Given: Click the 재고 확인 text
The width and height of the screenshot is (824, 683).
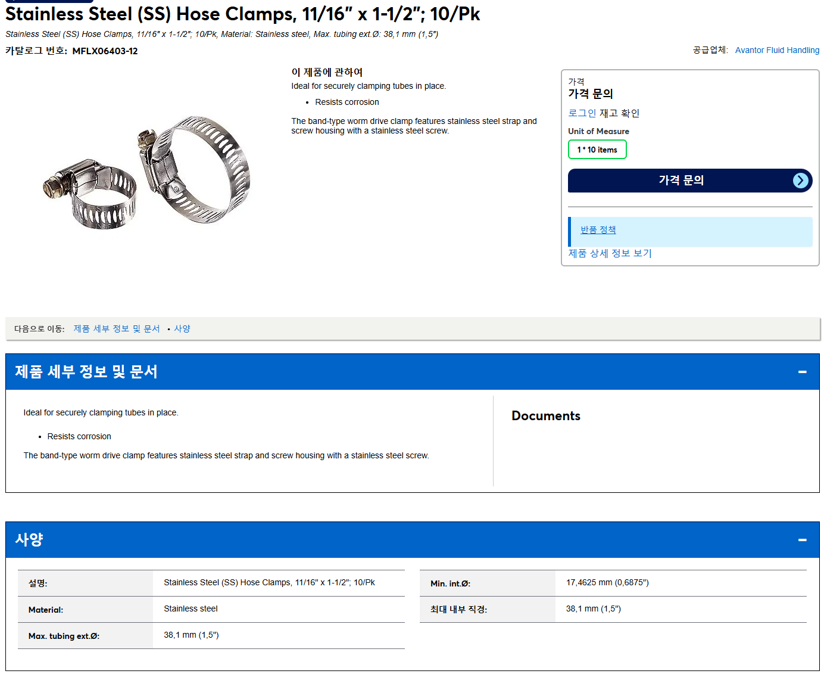Looking at the screenshot, I should (x=619, y=113).
